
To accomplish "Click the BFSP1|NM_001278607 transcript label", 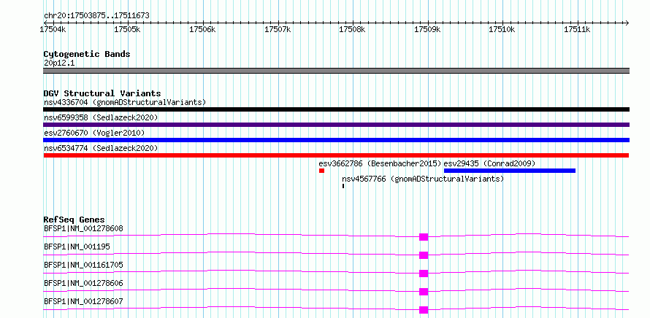I will coord(83,301).
